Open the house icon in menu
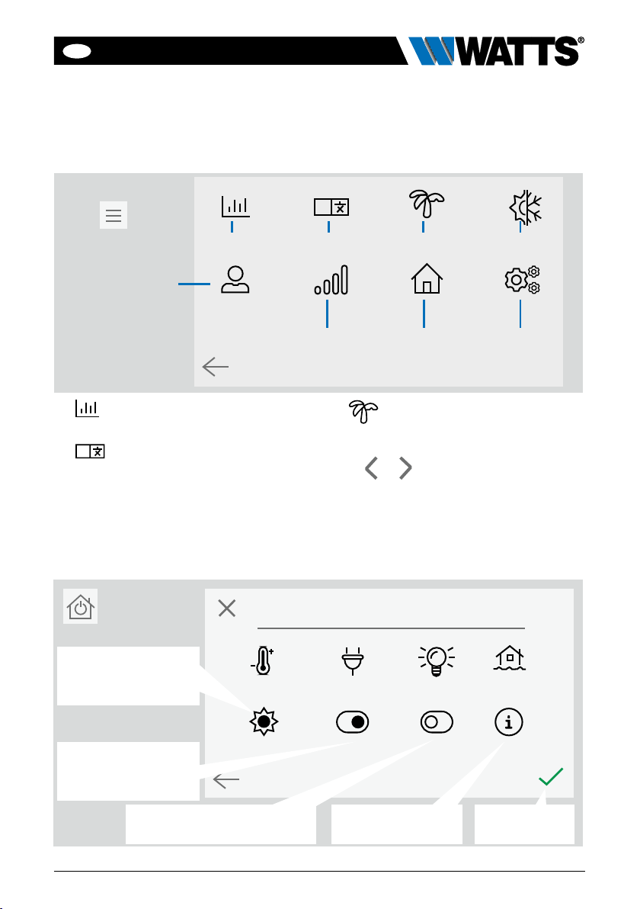Viewport: 640px width, 909px height. click(x=427, y=278)
